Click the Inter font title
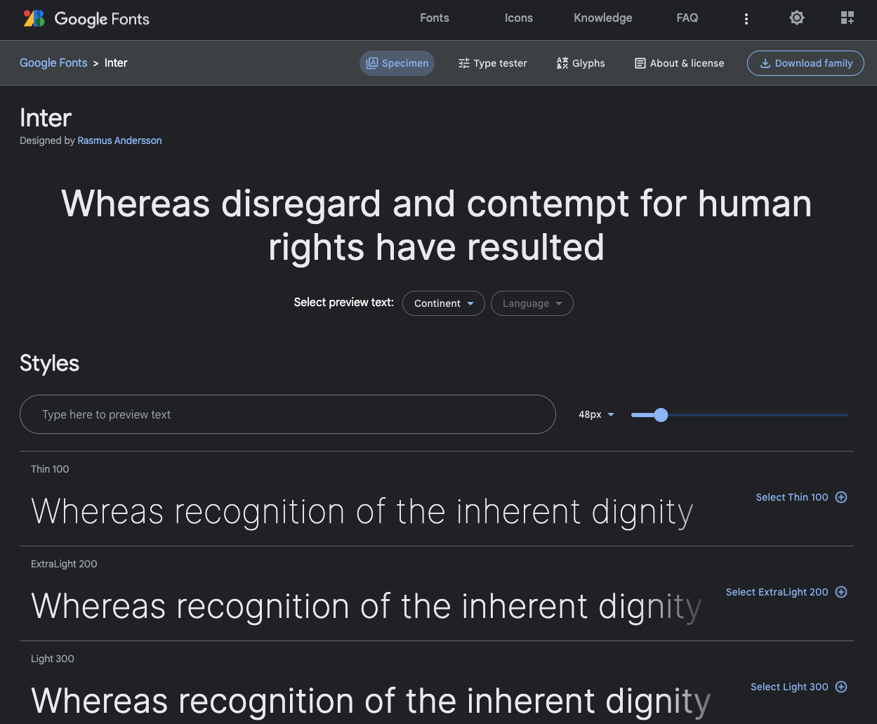 tap(46, 117)
